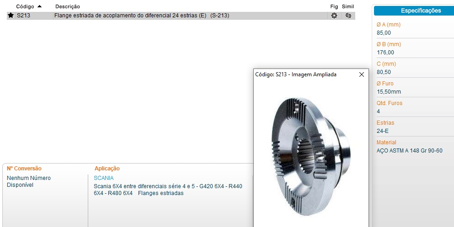Viewport: 454px width, 227px height.
Task: Toggle the favorite star for S213
Action: click(x=11, y=16)
